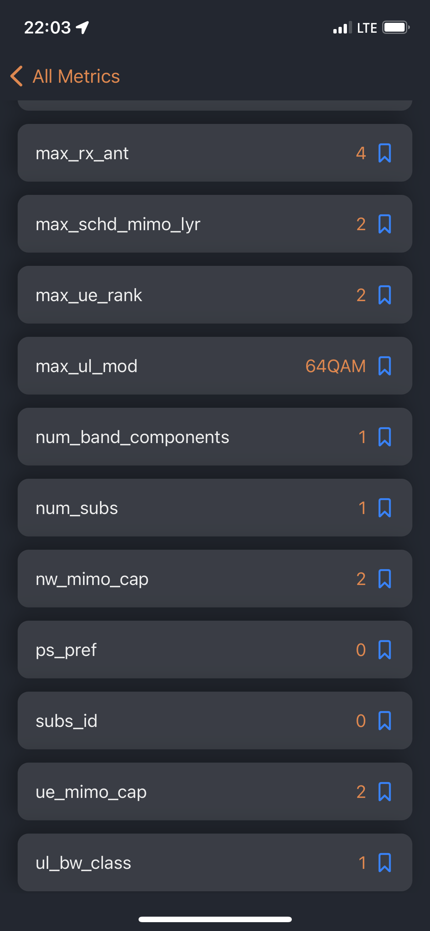Tap the 64QAM value text

click(336, 366)
